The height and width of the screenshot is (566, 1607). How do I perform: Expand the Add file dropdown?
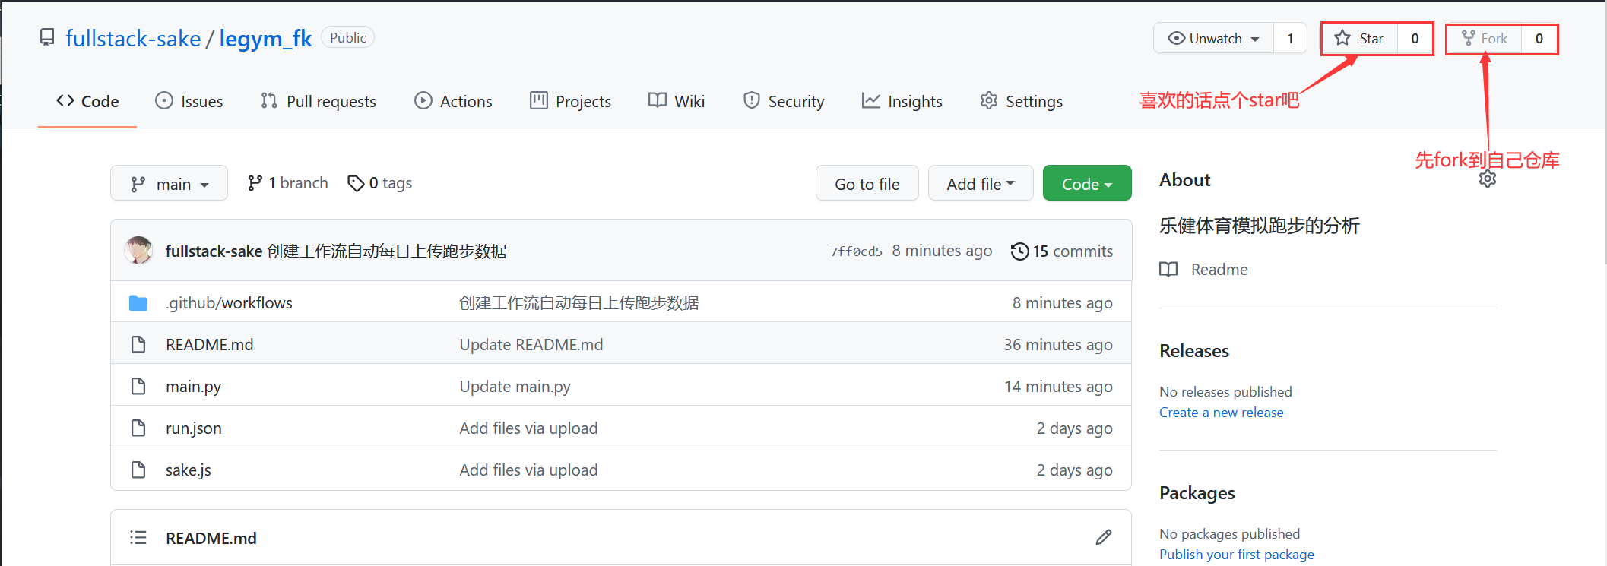980,183
